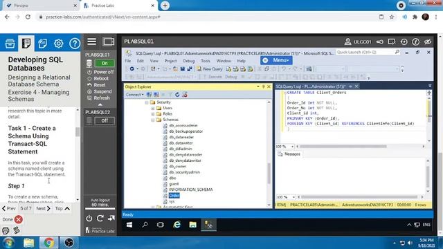
Task: Open the Tools menu in SSMS
Action: pos(206,61)
